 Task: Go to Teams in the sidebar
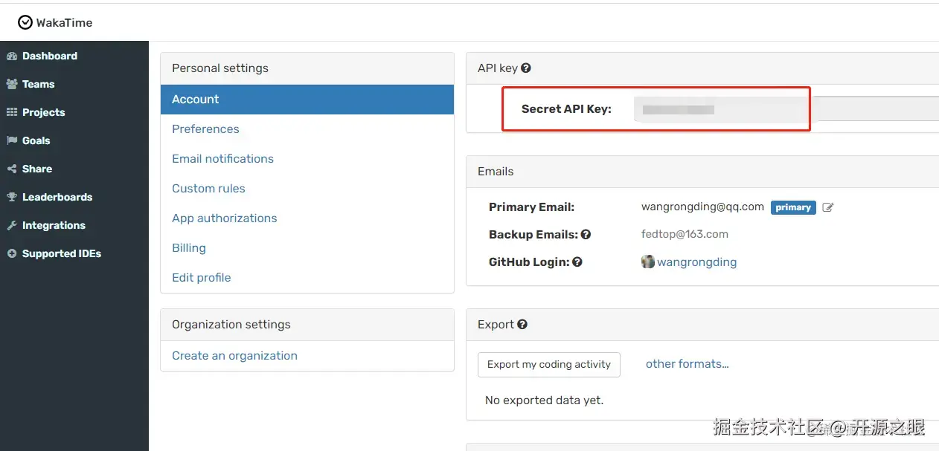[x=38, y=85]
